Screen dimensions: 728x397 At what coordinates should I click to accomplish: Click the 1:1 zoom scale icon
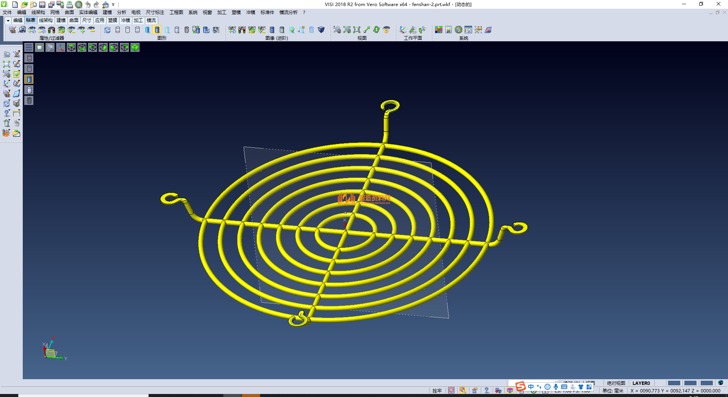tap(357, 30)
